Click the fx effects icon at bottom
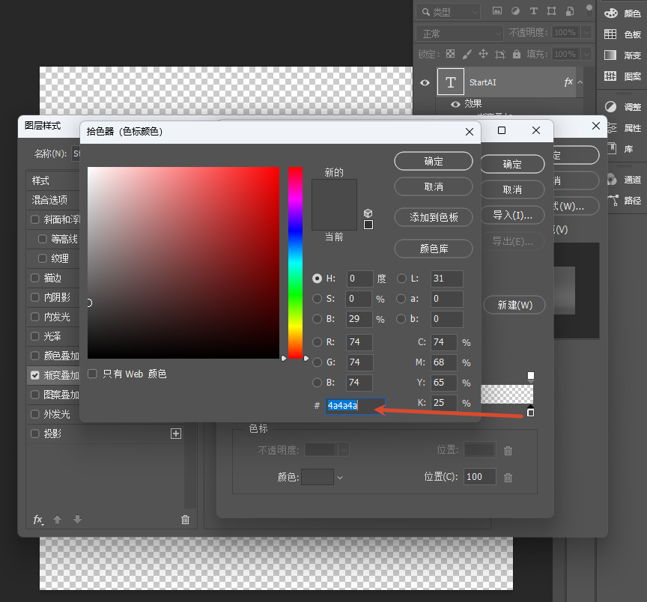The width and height of the screenshot is (647, 602). tap(38, 520)
